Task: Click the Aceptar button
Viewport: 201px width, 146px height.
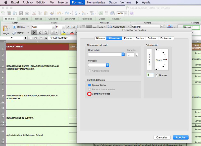Action: tap(181, 137)
